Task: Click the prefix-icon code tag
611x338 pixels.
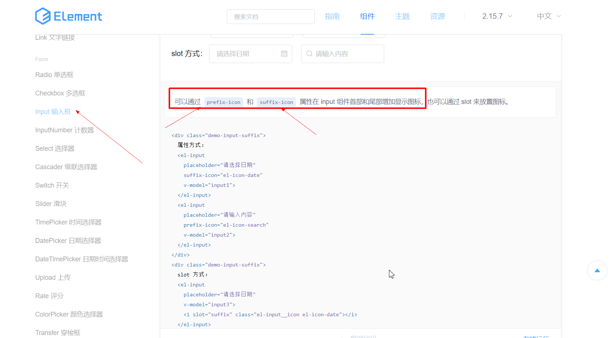Action: click(223, 102)
